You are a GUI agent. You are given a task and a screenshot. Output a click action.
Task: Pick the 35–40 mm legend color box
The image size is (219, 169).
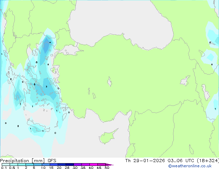pyautogui.click(x=85, y=165)
